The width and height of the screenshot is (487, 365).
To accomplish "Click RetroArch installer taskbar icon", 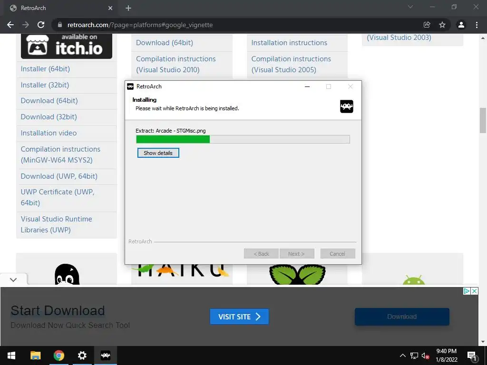I will click(105, 355).
